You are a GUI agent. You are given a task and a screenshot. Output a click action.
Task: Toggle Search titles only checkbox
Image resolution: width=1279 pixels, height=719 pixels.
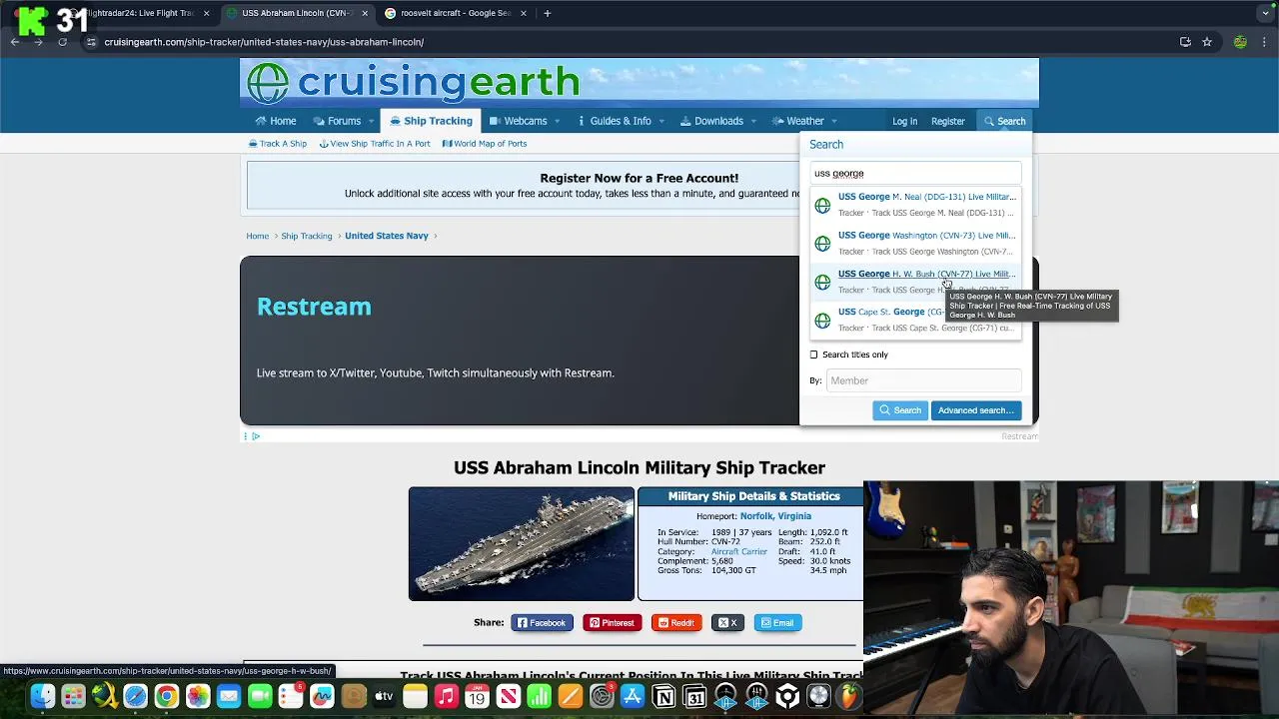coord(813,355)
